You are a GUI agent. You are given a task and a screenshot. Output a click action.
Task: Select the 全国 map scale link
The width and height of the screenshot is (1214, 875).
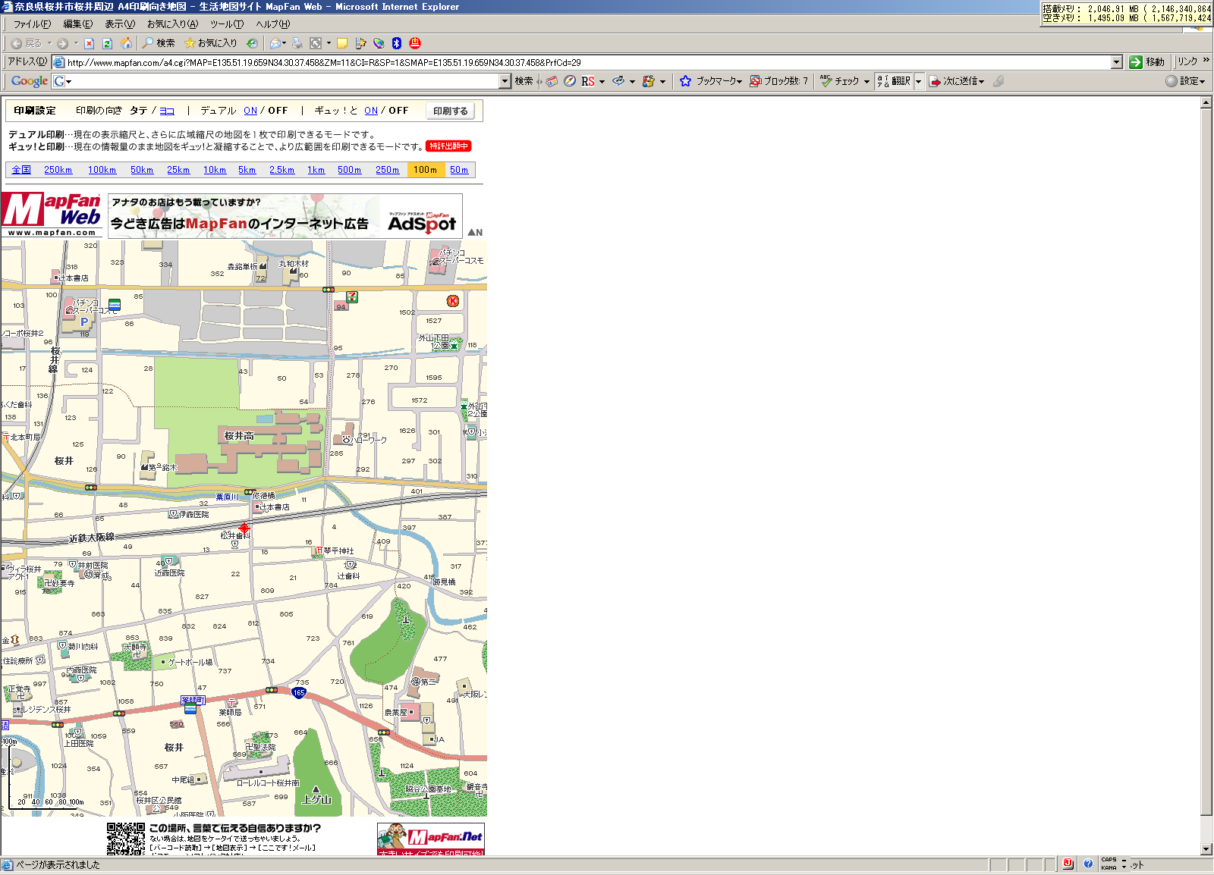(x=21, y=170)
